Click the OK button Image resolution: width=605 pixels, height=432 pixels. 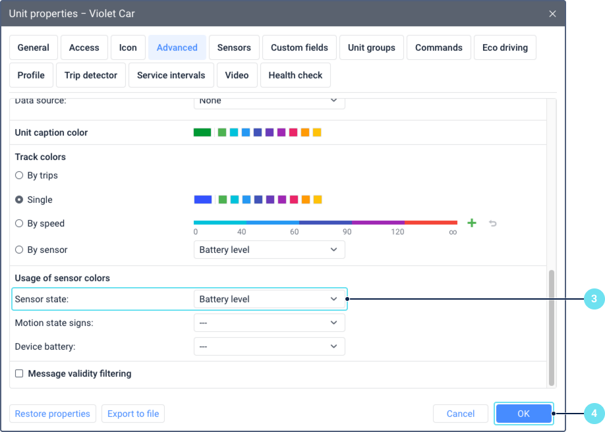523,414
